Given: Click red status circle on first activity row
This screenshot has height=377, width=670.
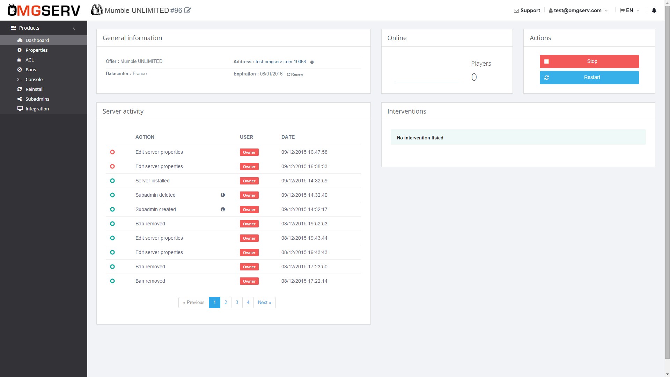Looking at the screenshot, I should (112, 152).
